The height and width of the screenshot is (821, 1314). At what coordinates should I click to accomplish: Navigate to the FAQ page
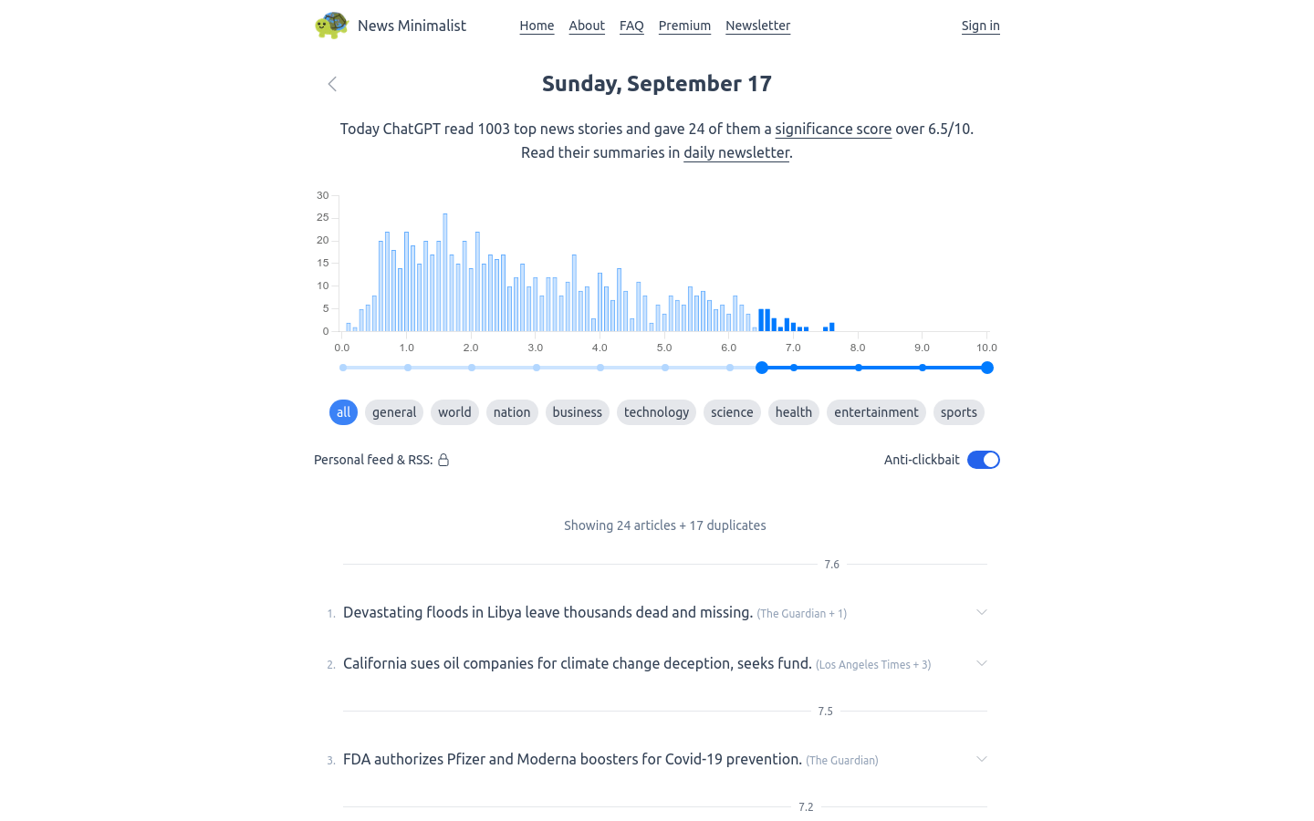click(631, 26)
